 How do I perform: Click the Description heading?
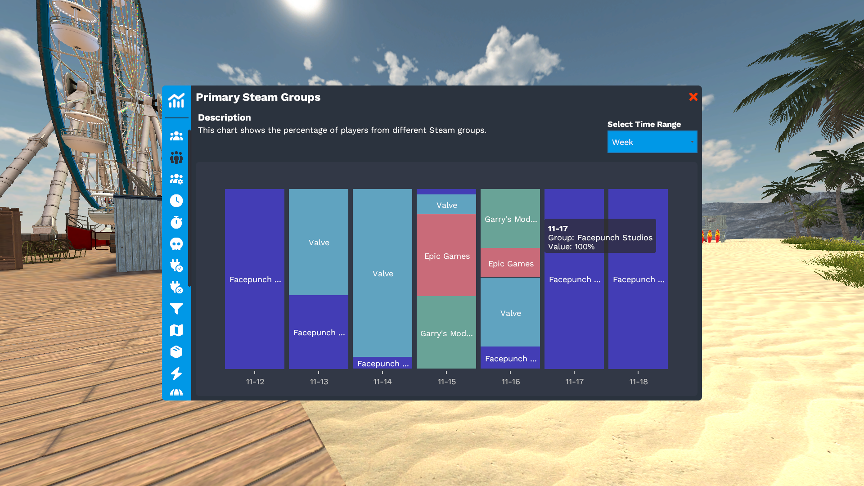tap(224, 117)
